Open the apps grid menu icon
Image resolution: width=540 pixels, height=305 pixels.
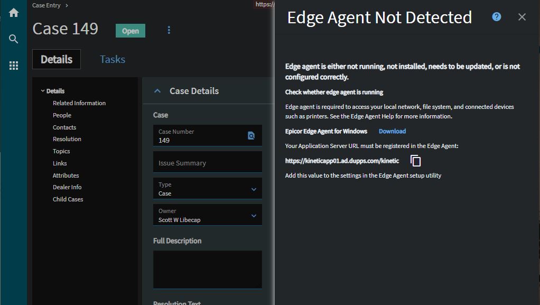[13, 66]
